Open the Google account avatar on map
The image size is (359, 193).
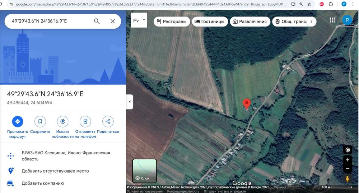(x=347, y=20)
